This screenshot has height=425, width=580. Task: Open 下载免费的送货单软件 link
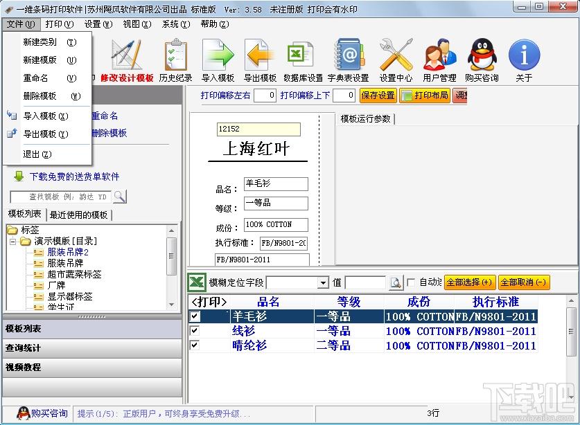(x=74, y=177)
